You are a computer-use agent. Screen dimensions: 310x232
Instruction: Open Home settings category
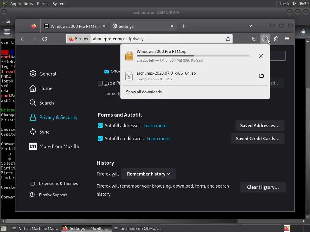pyautogui.click(x=41, y=89)
